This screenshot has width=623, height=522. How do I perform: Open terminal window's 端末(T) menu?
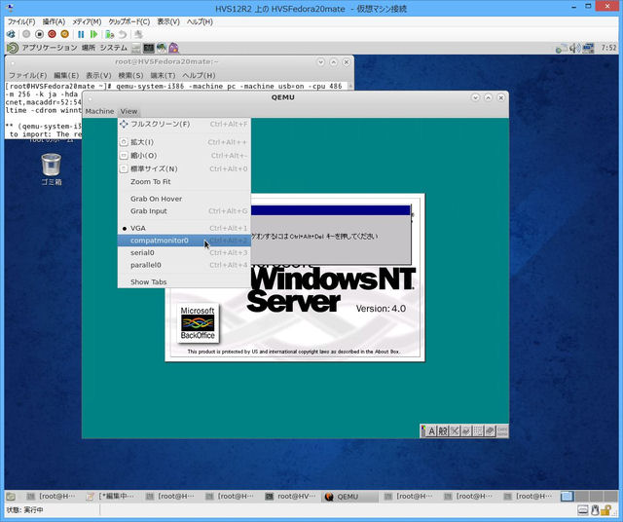tap(163, 75)
